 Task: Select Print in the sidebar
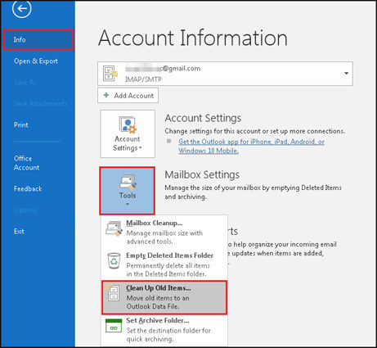pyautogui.click(x=21, y=125)
